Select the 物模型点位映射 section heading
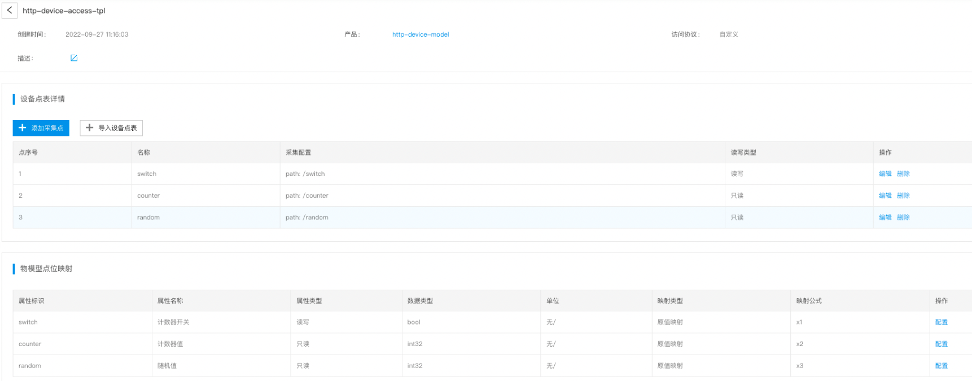 click(x=46, y=269)
